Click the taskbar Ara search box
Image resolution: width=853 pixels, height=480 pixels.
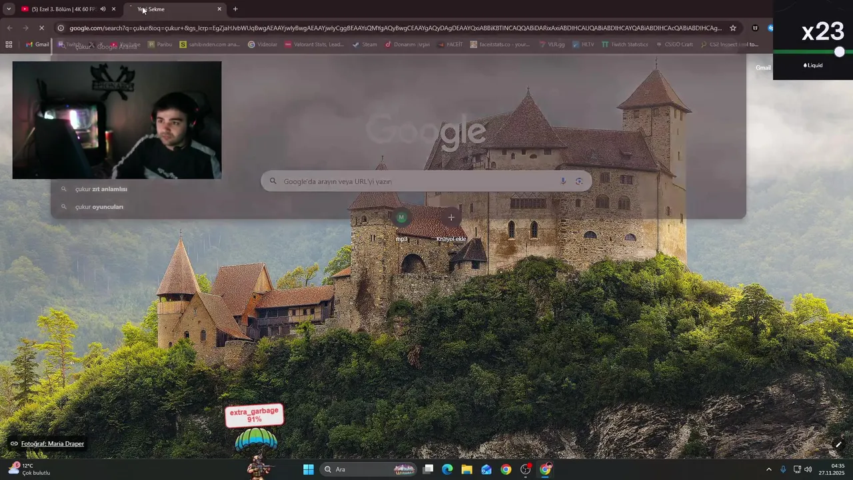[x=368, y=469]
